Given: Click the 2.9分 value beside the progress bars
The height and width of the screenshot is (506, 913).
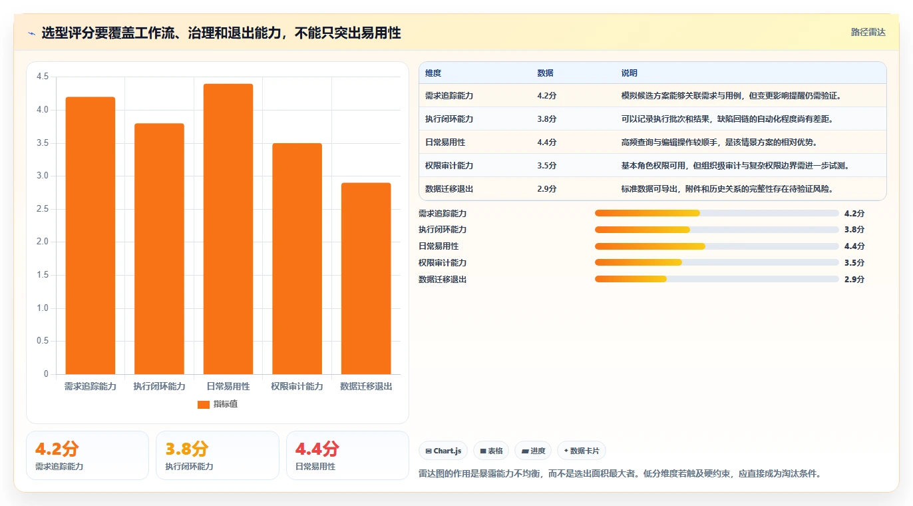Looking at the screenshot, I should tap(854, 279).
